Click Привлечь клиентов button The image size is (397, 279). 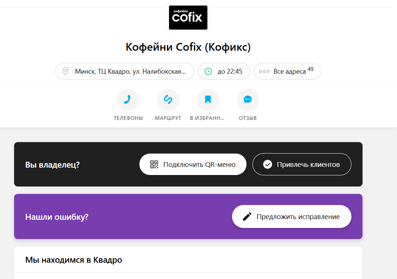[x=302, y=164]
